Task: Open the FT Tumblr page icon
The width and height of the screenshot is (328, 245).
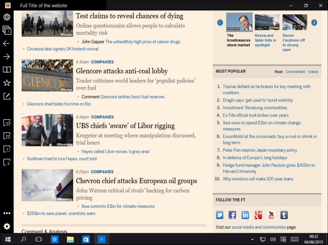Action: [x=284, y=215]
